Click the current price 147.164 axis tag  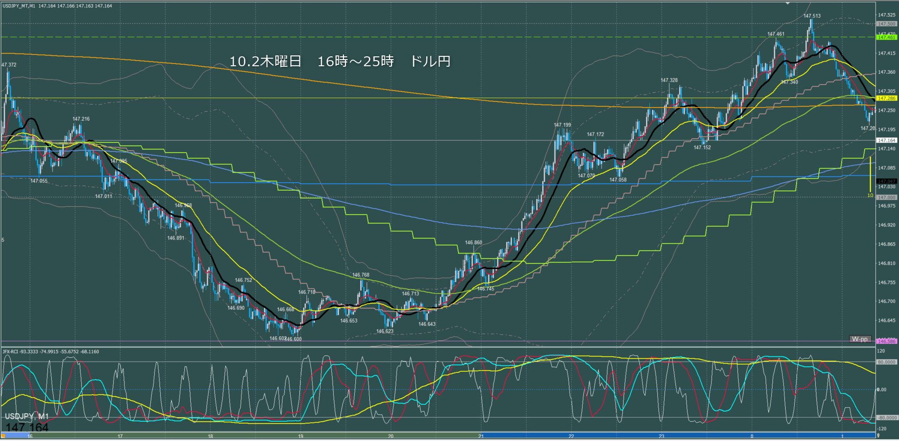[886, 140]
